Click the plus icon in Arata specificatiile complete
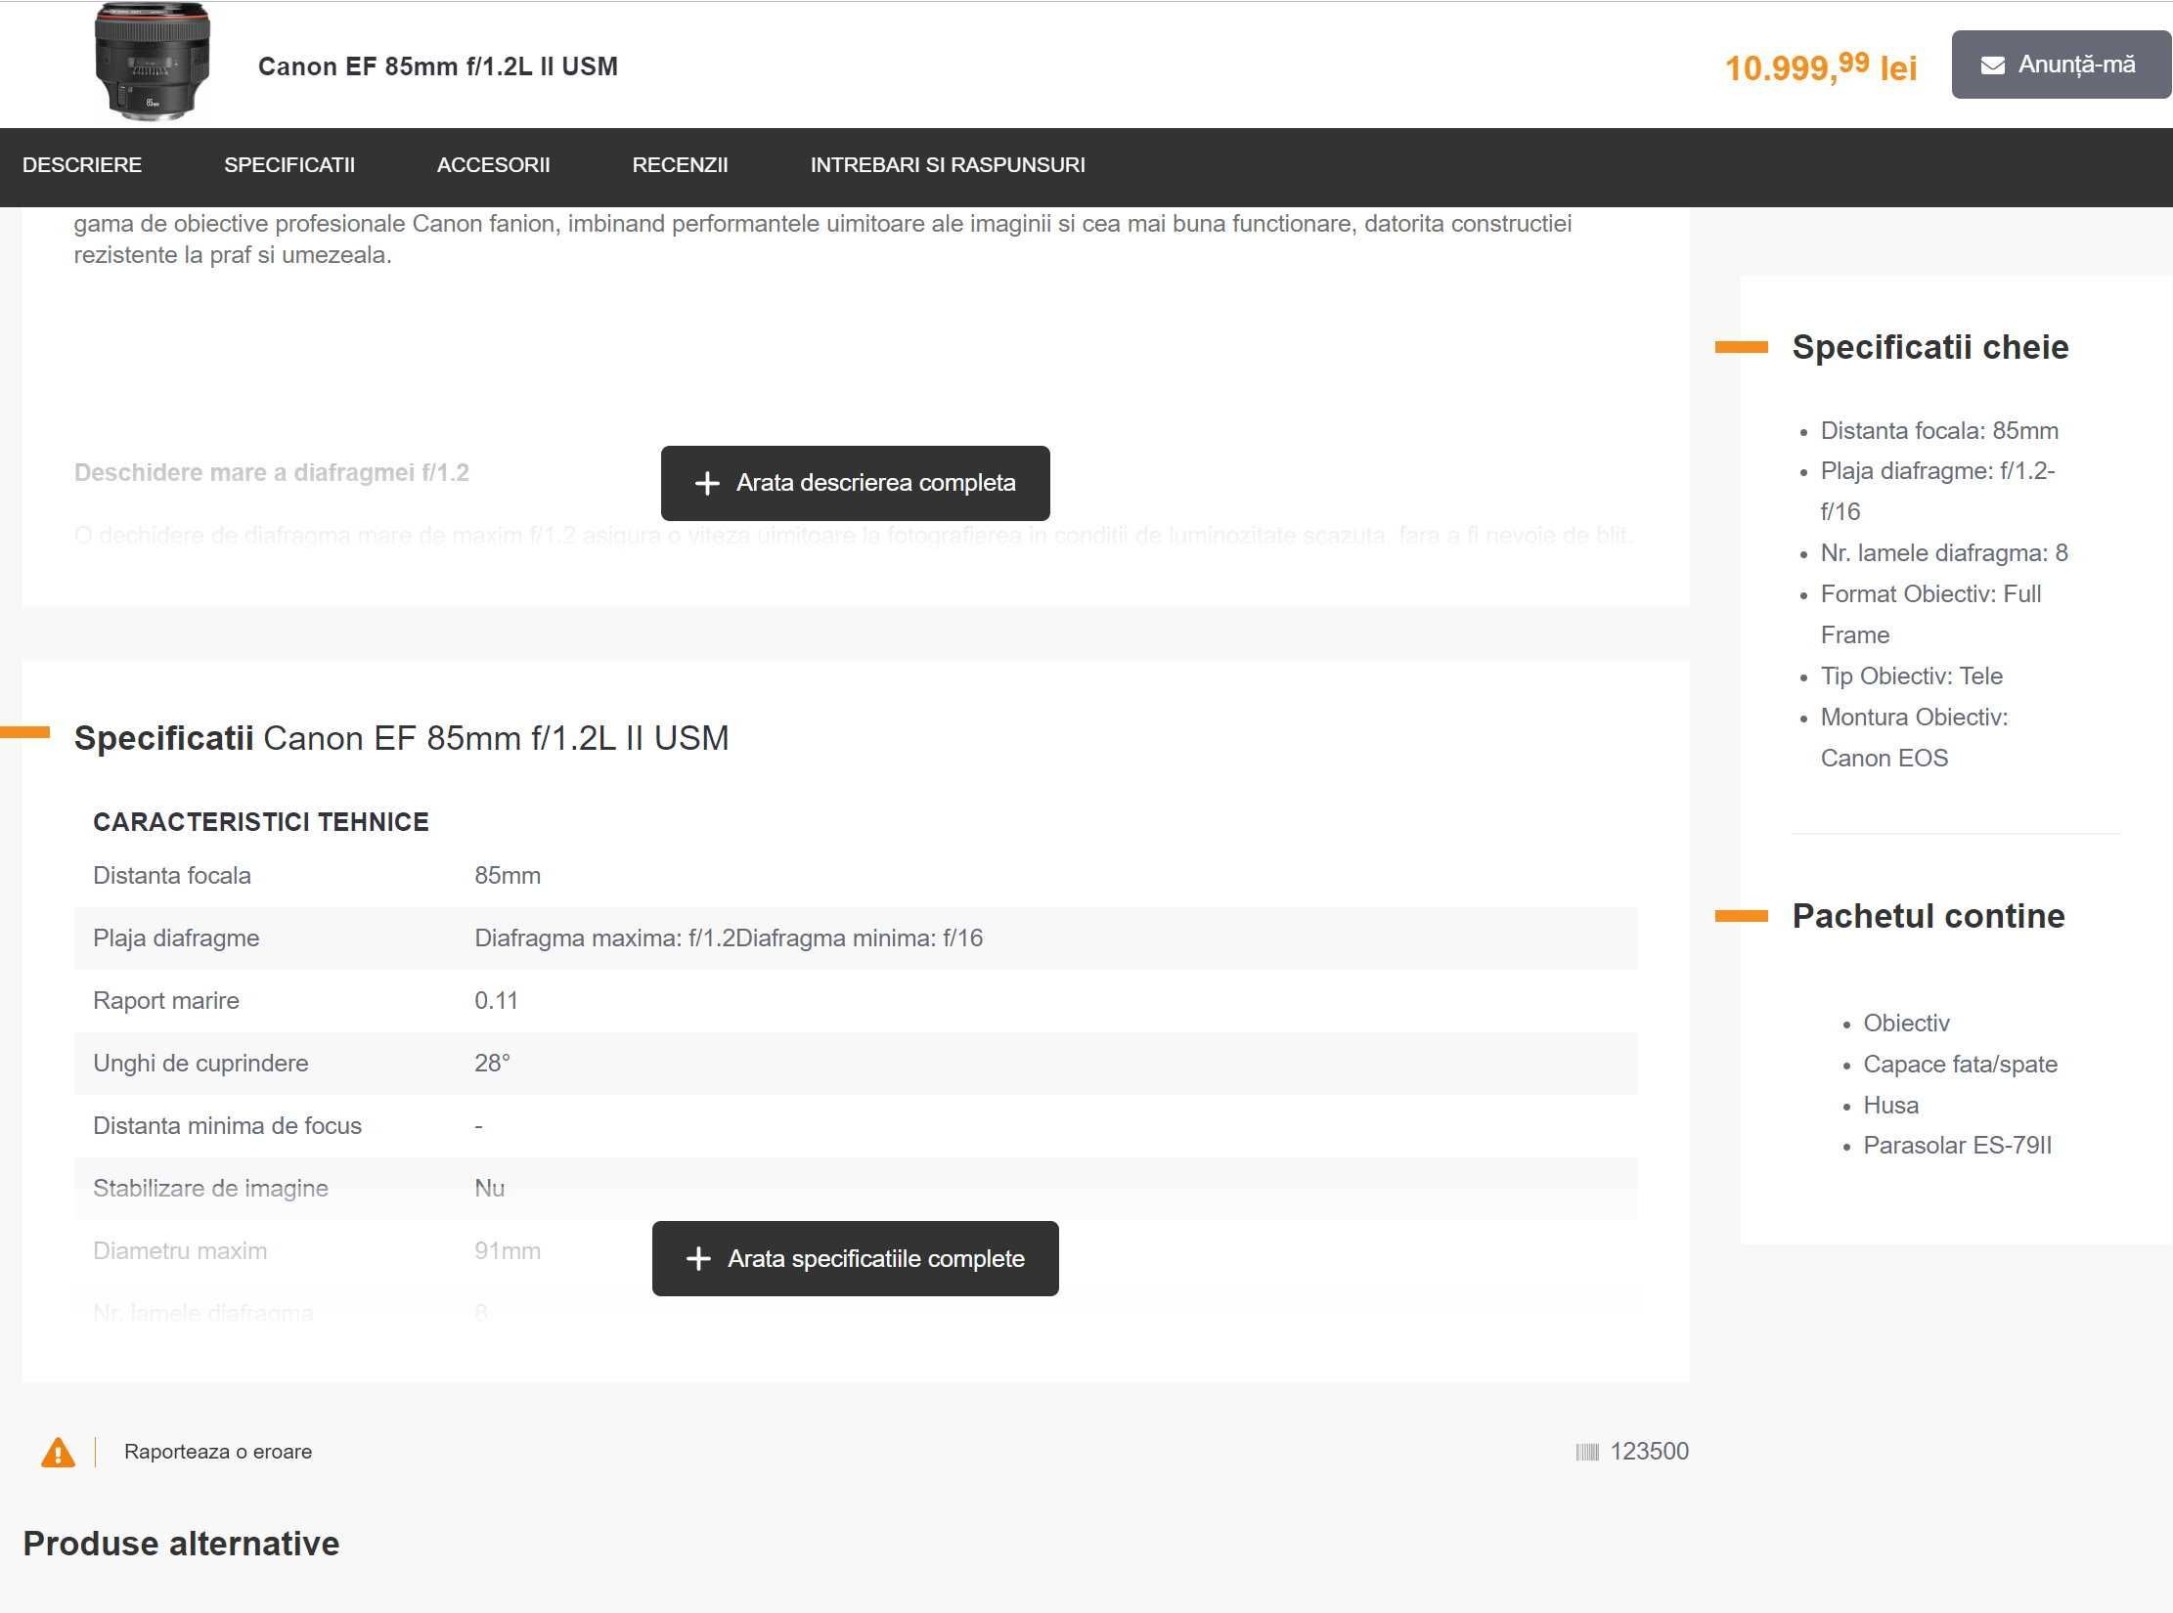This screenshot has height=1613, width=2173. [698, 1259]
